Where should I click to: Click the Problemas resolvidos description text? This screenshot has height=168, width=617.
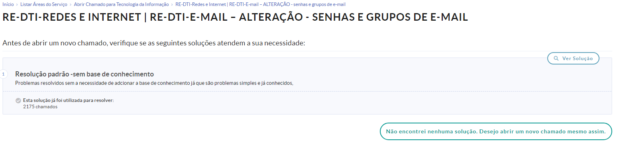[x=154, y=83]
